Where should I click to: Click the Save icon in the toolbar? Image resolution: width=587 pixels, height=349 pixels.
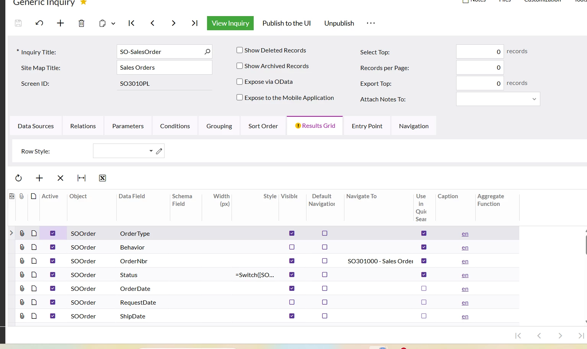pyautogui.click(x=18, y=23)
